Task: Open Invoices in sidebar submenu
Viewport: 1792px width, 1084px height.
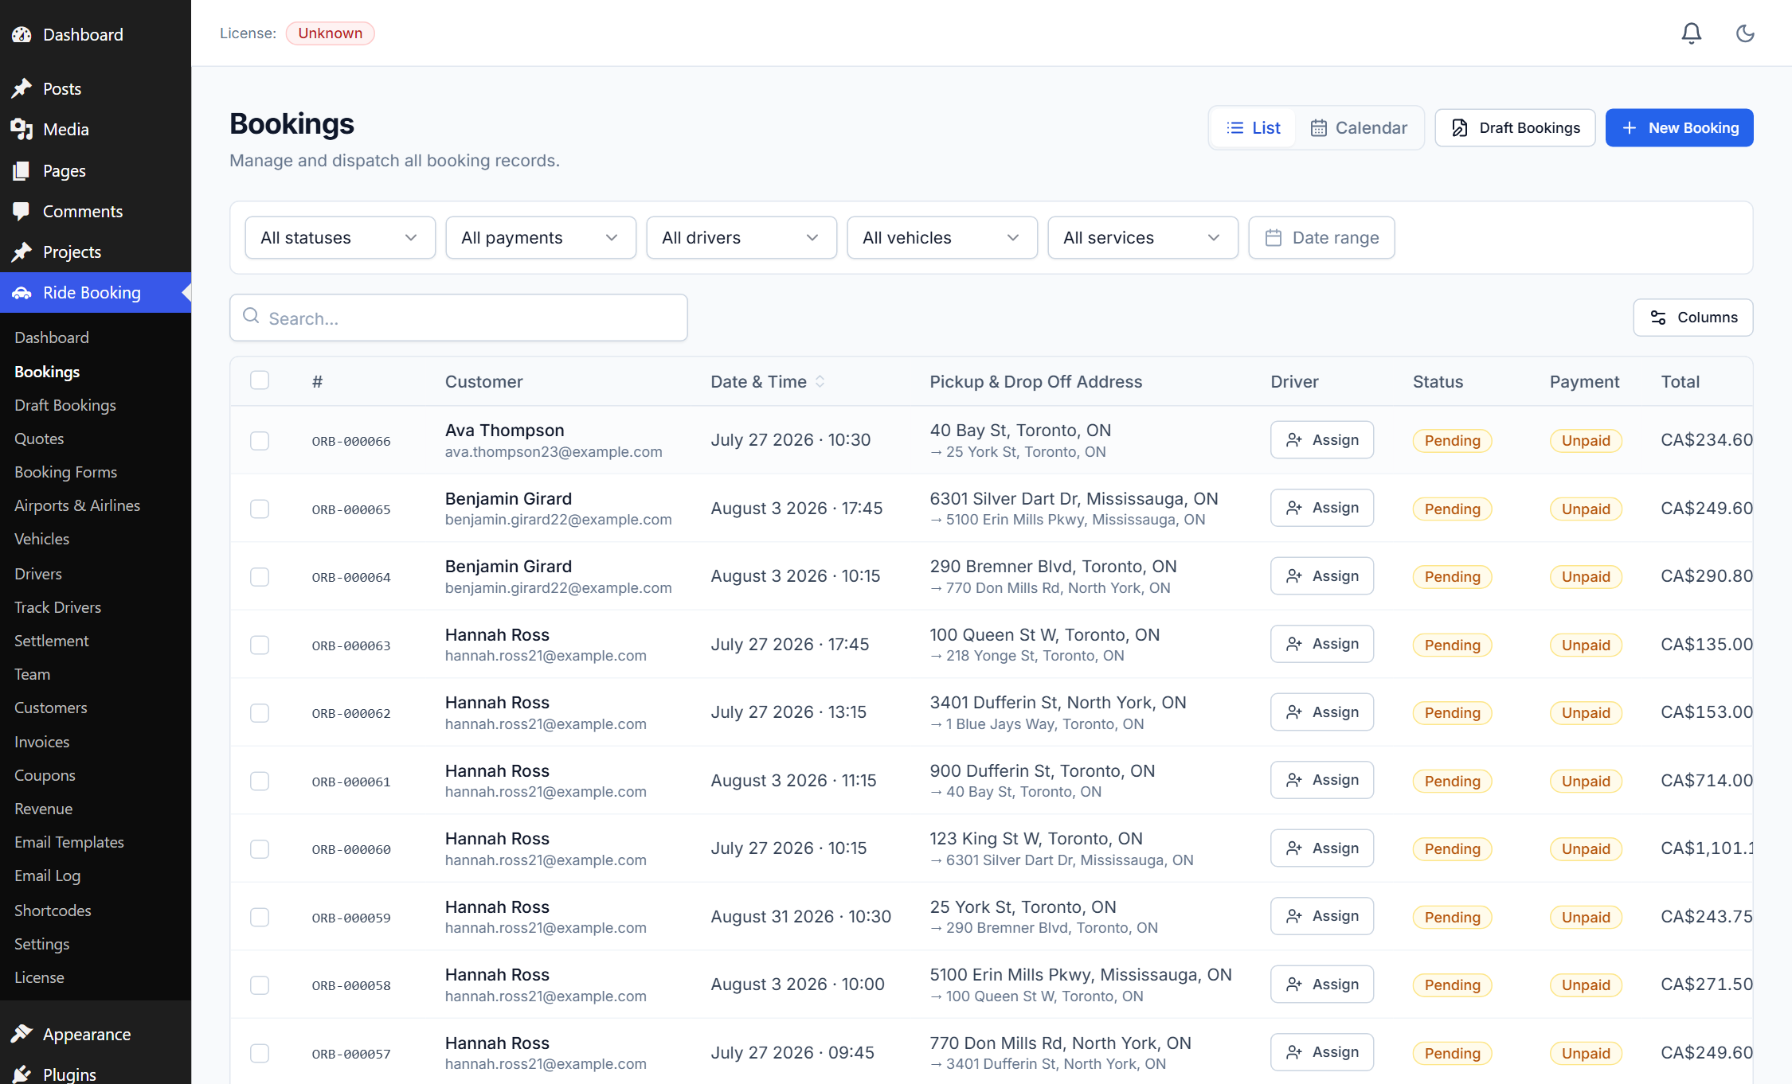Action: point(41,742)
